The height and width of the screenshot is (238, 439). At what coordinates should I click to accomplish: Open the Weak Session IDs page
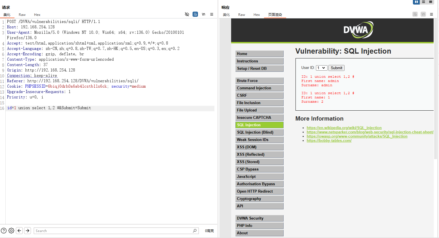[259, 140]
